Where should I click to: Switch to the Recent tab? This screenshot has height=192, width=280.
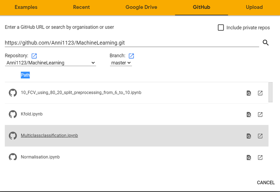click(81, 7)
